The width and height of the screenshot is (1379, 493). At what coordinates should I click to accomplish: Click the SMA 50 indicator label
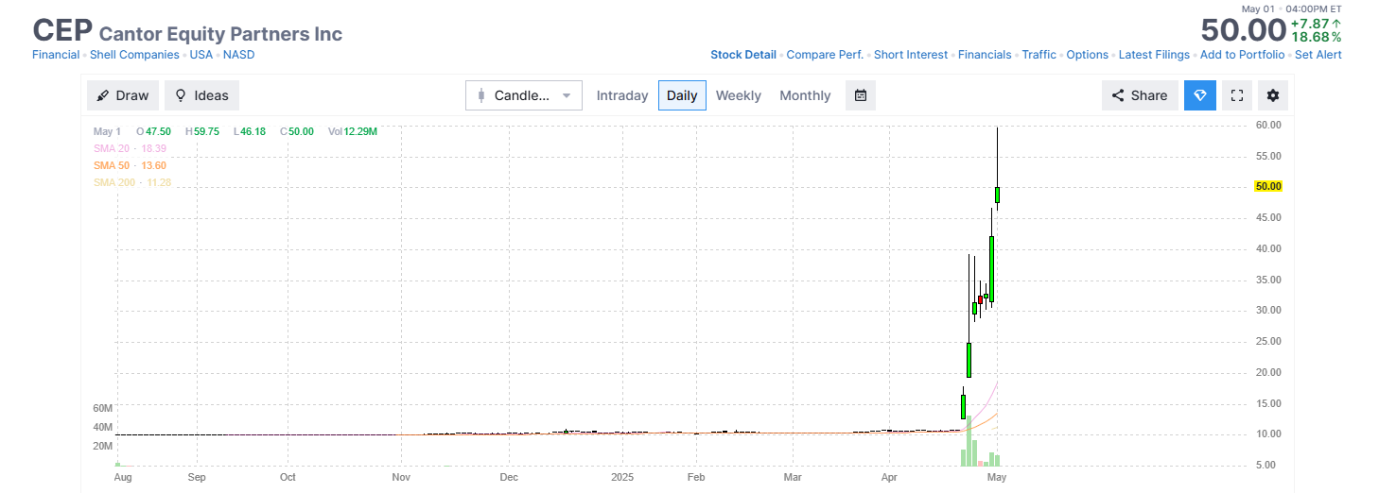[130, 165]
